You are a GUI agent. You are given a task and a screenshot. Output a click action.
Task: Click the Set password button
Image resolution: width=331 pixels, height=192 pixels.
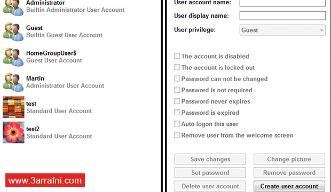(x=210, y=173)
